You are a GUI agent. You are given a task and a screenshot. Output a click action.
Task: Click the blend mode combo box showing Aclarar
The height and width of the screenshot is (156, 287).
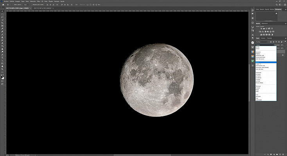coord(265,45)
